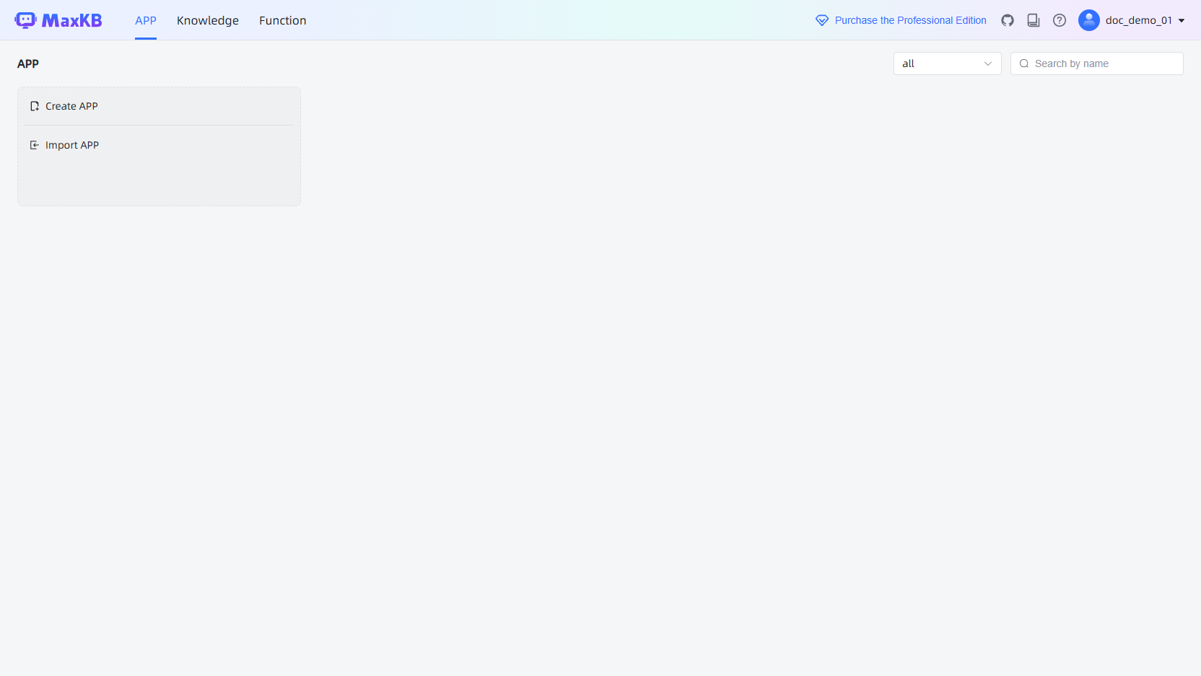Click the MaxKB logo
Screen dimensions: 1201x676
(58, 20)
